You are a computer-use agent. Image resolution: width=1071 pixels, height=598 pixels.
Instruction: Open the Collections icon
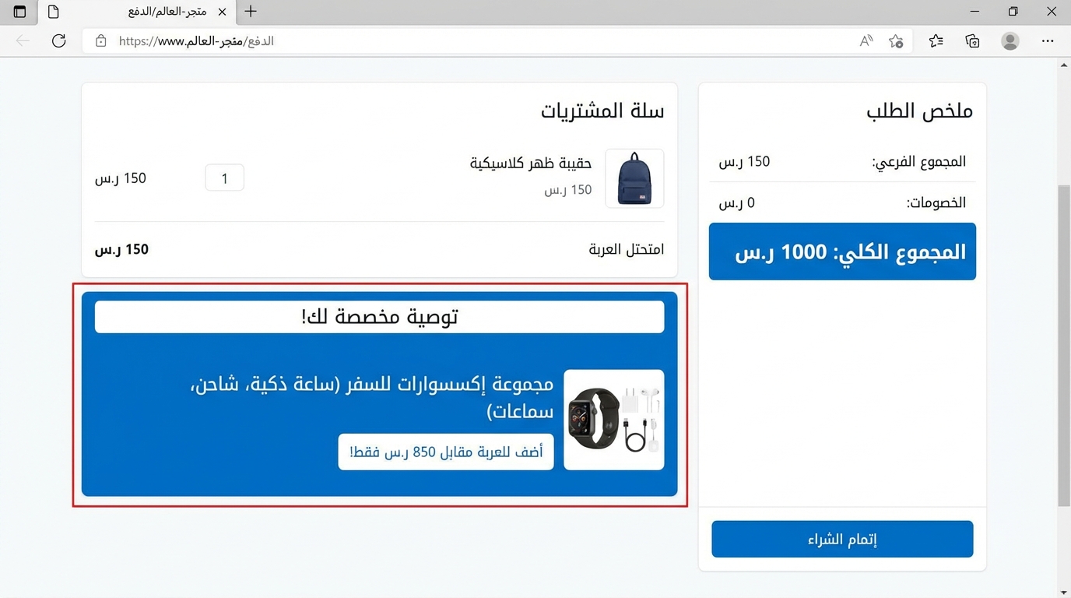[x=971, y=41]
